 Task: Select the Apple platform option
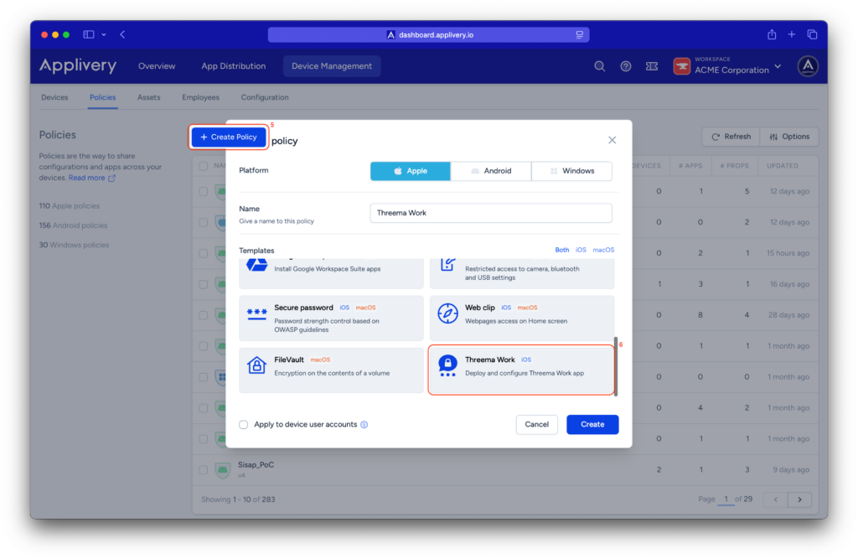click(411, 171)
